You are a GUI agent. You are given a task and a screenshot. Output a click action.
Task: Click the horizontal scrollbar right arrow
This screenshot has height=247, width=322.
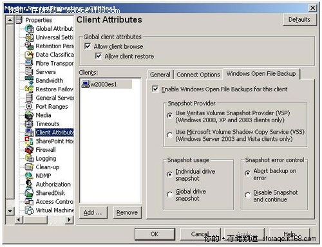click(x=69, y=219)
